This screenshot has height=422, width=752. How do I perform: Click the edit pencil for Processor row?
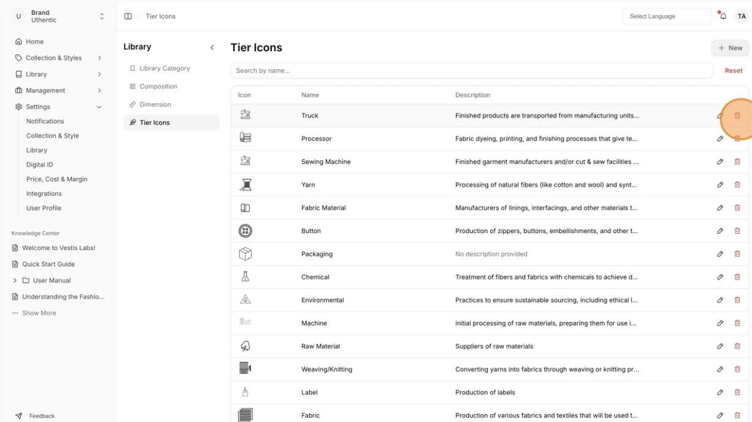tap(720, 139)
